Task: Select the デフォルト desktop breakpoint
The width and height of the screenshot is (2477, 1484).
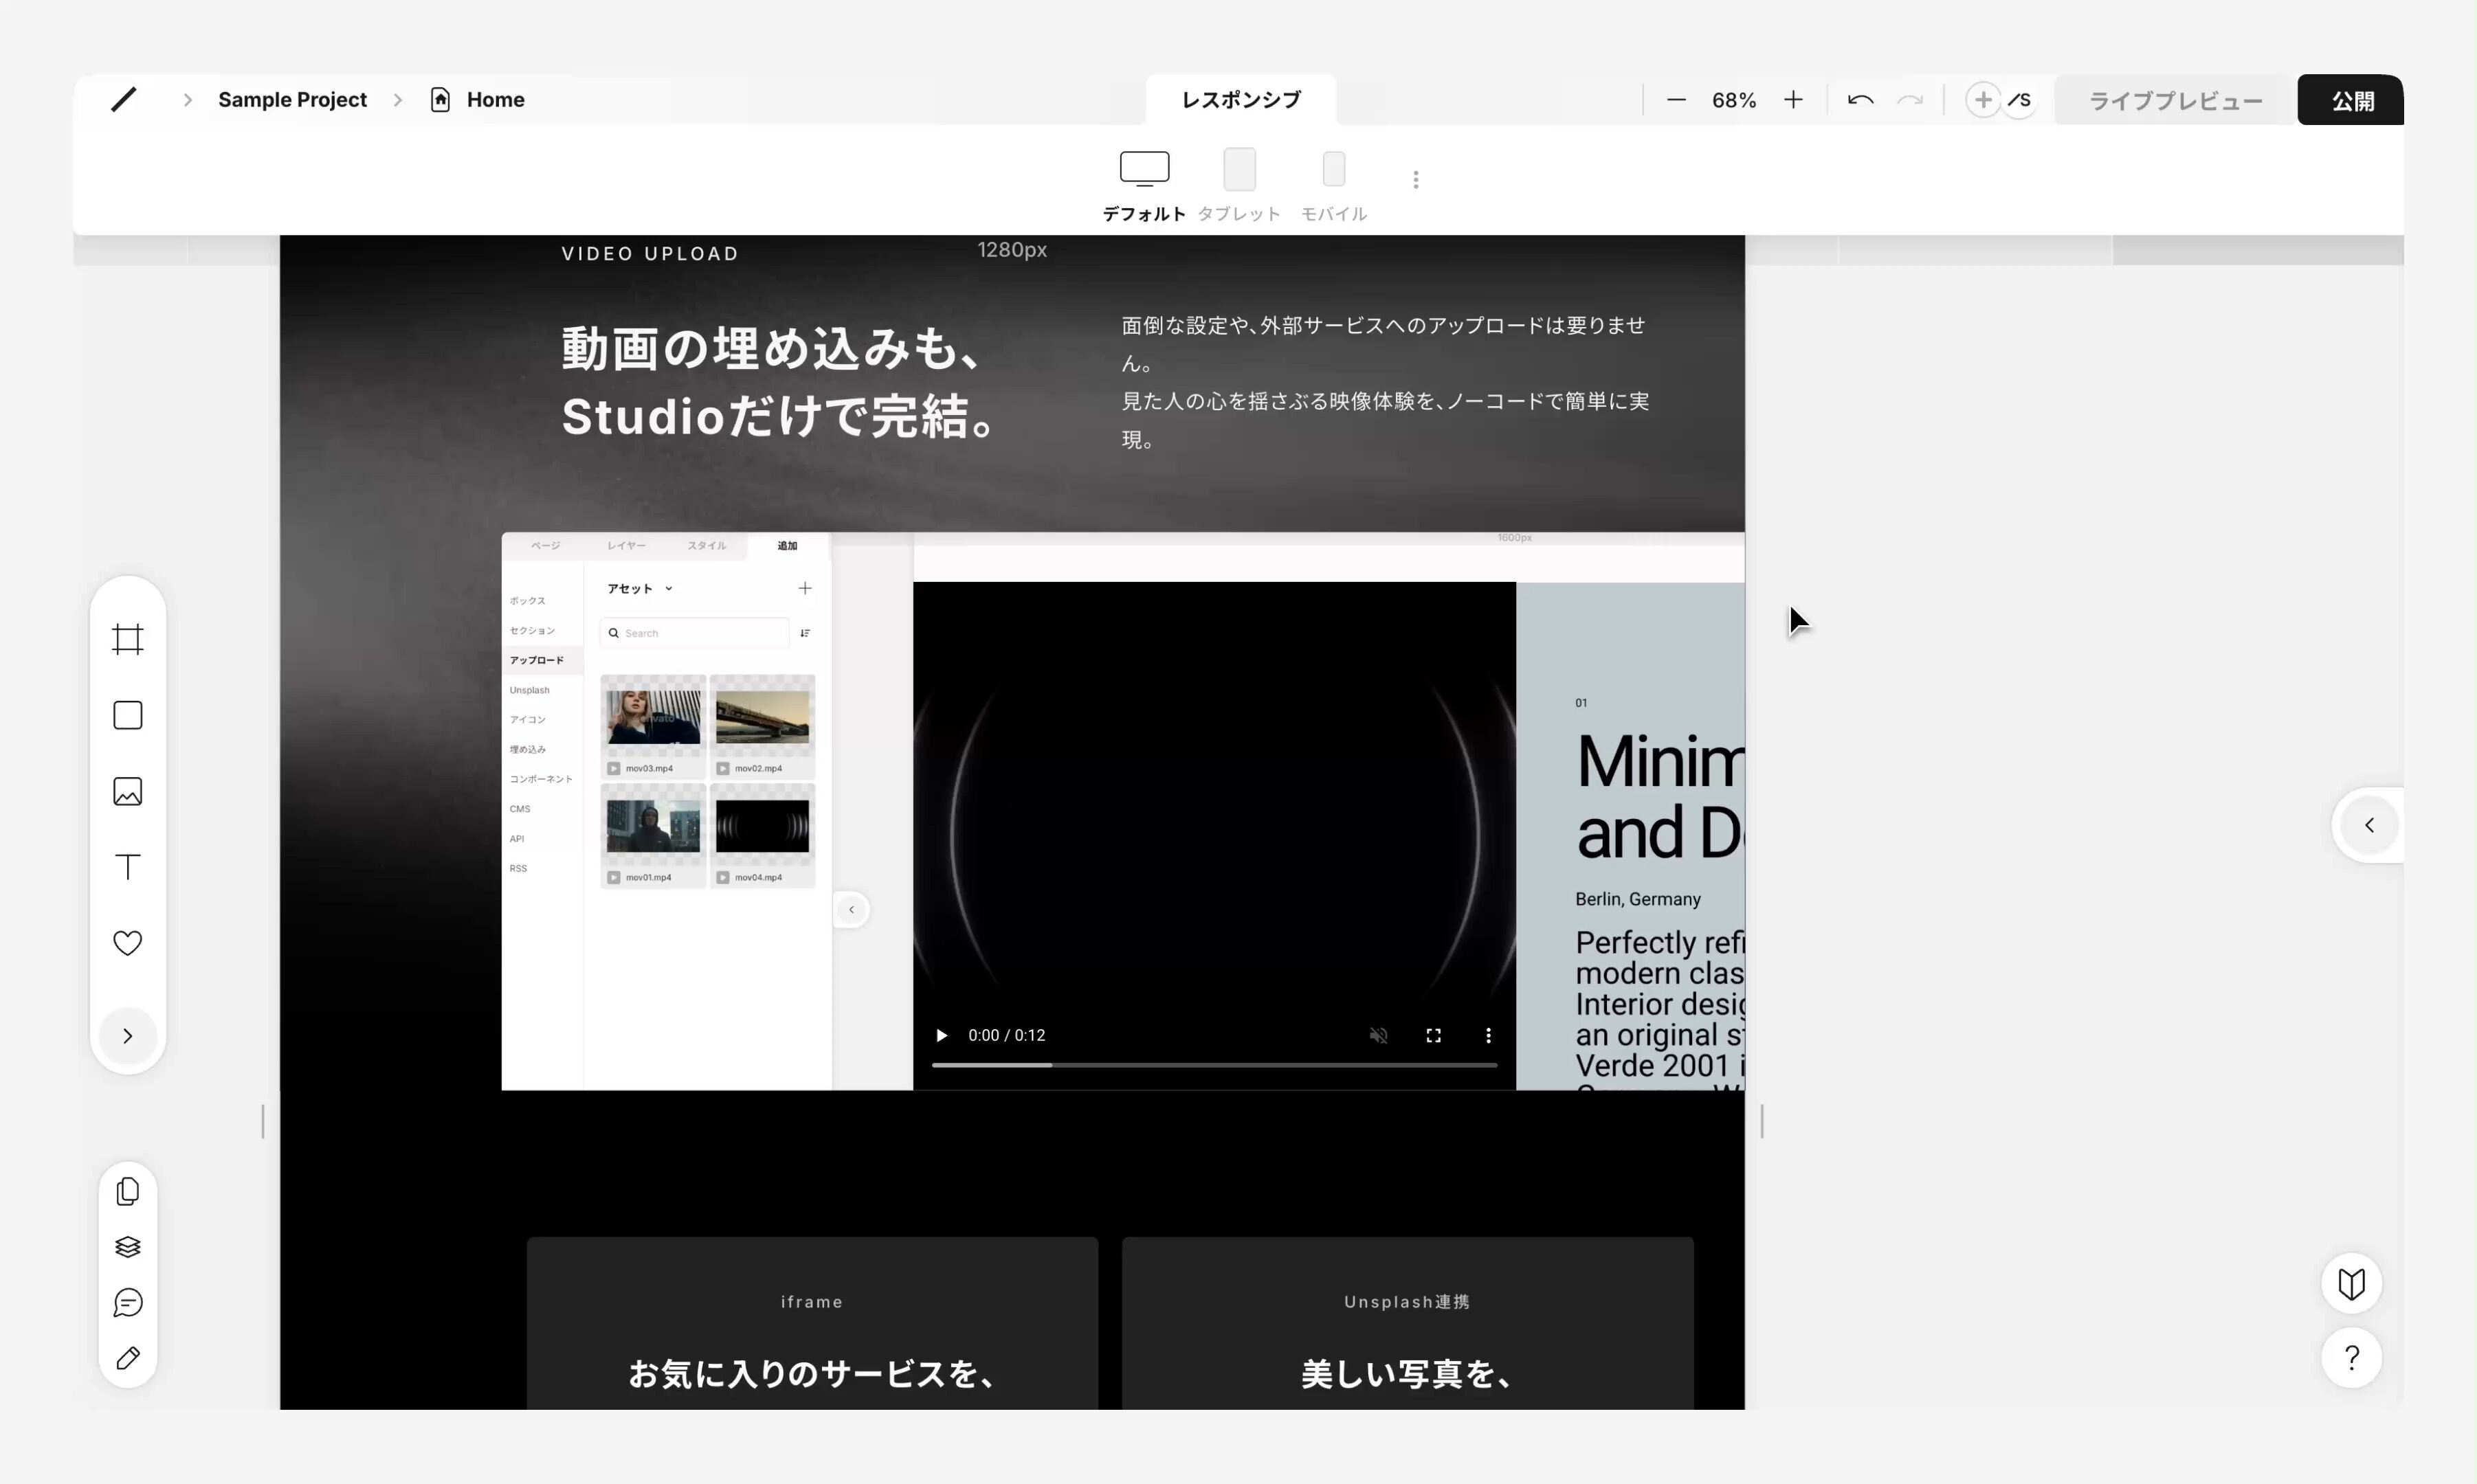Action: pos(1144,186)
